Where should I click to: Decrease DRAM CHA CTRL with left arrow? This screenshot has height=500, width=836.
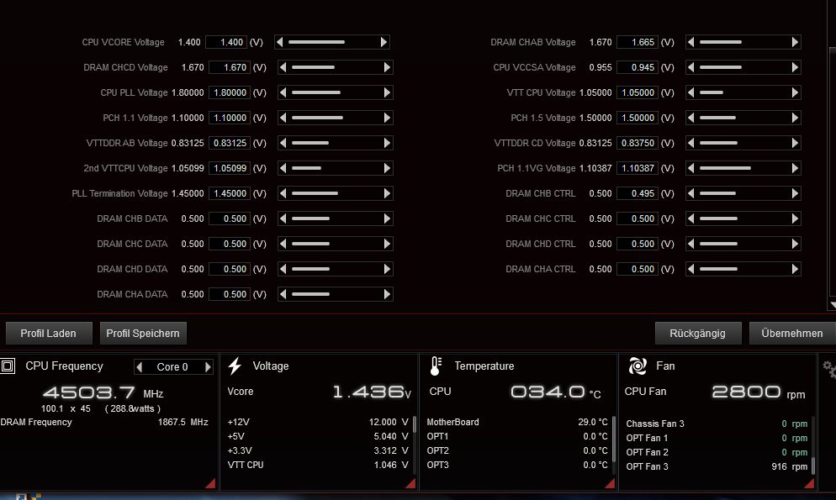tap(691, 269)
